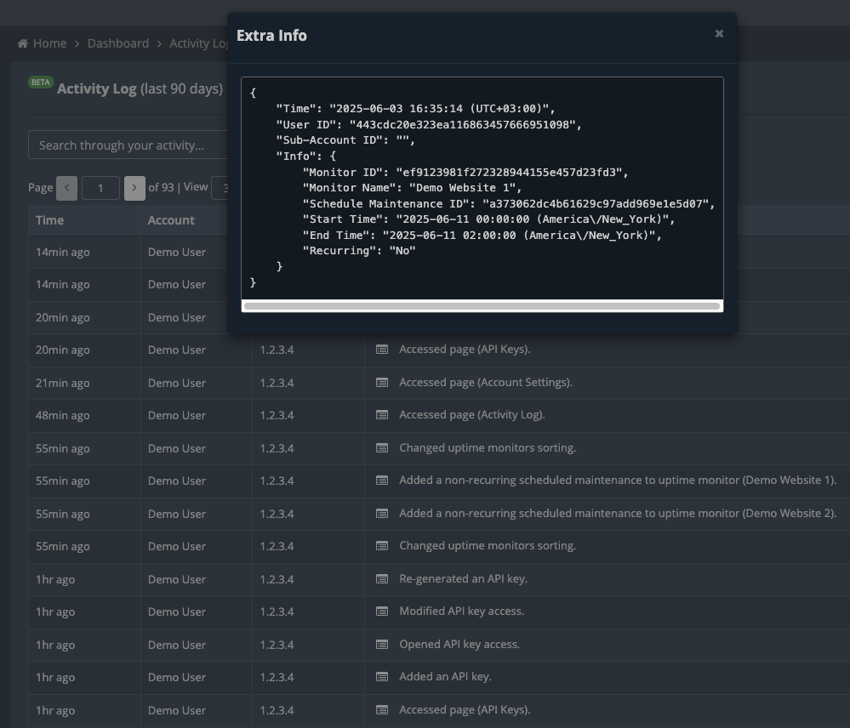Open extra info icon for Demo Website 2 maintenance row

pos(382,514)
